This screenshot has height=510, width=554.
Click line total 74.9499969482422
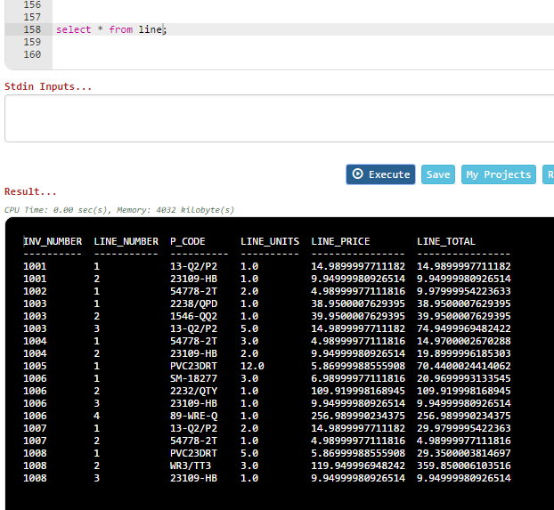click(464, 328)
